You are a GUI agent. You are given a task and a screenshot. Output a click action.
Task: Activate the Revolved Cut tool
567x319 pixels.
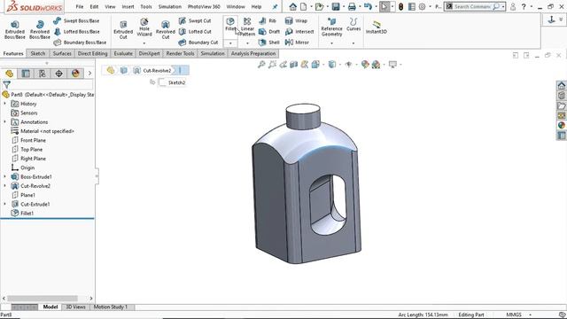(x=166, y=29)
